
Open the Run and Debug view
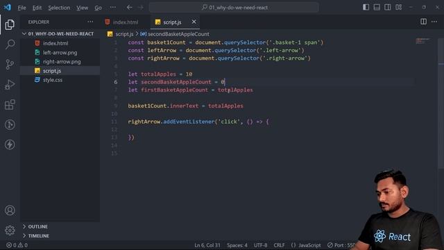point(10,85)
